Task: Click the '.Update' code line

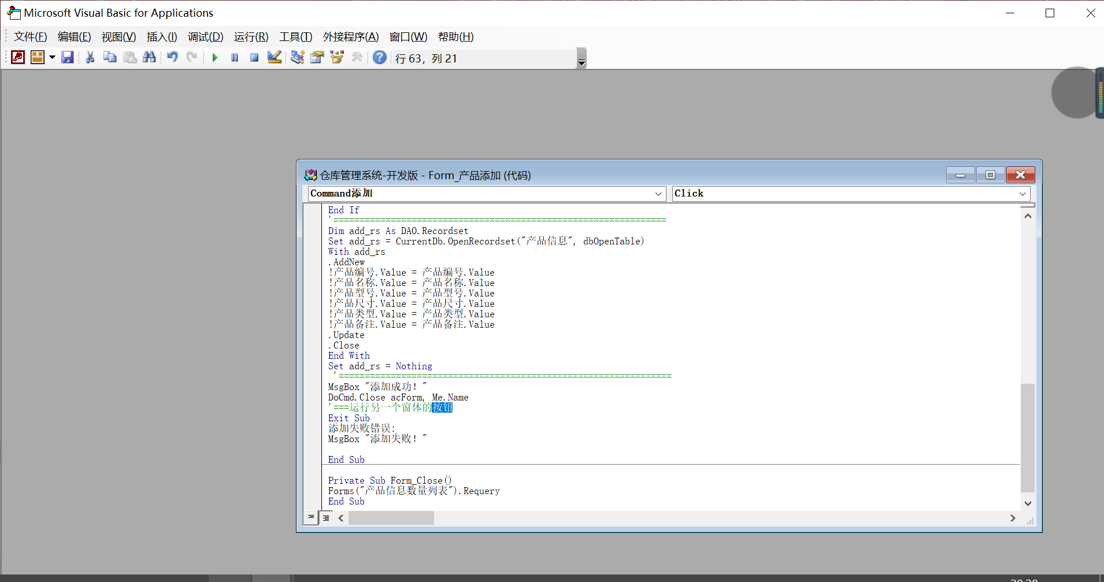Action: [346, 335]
